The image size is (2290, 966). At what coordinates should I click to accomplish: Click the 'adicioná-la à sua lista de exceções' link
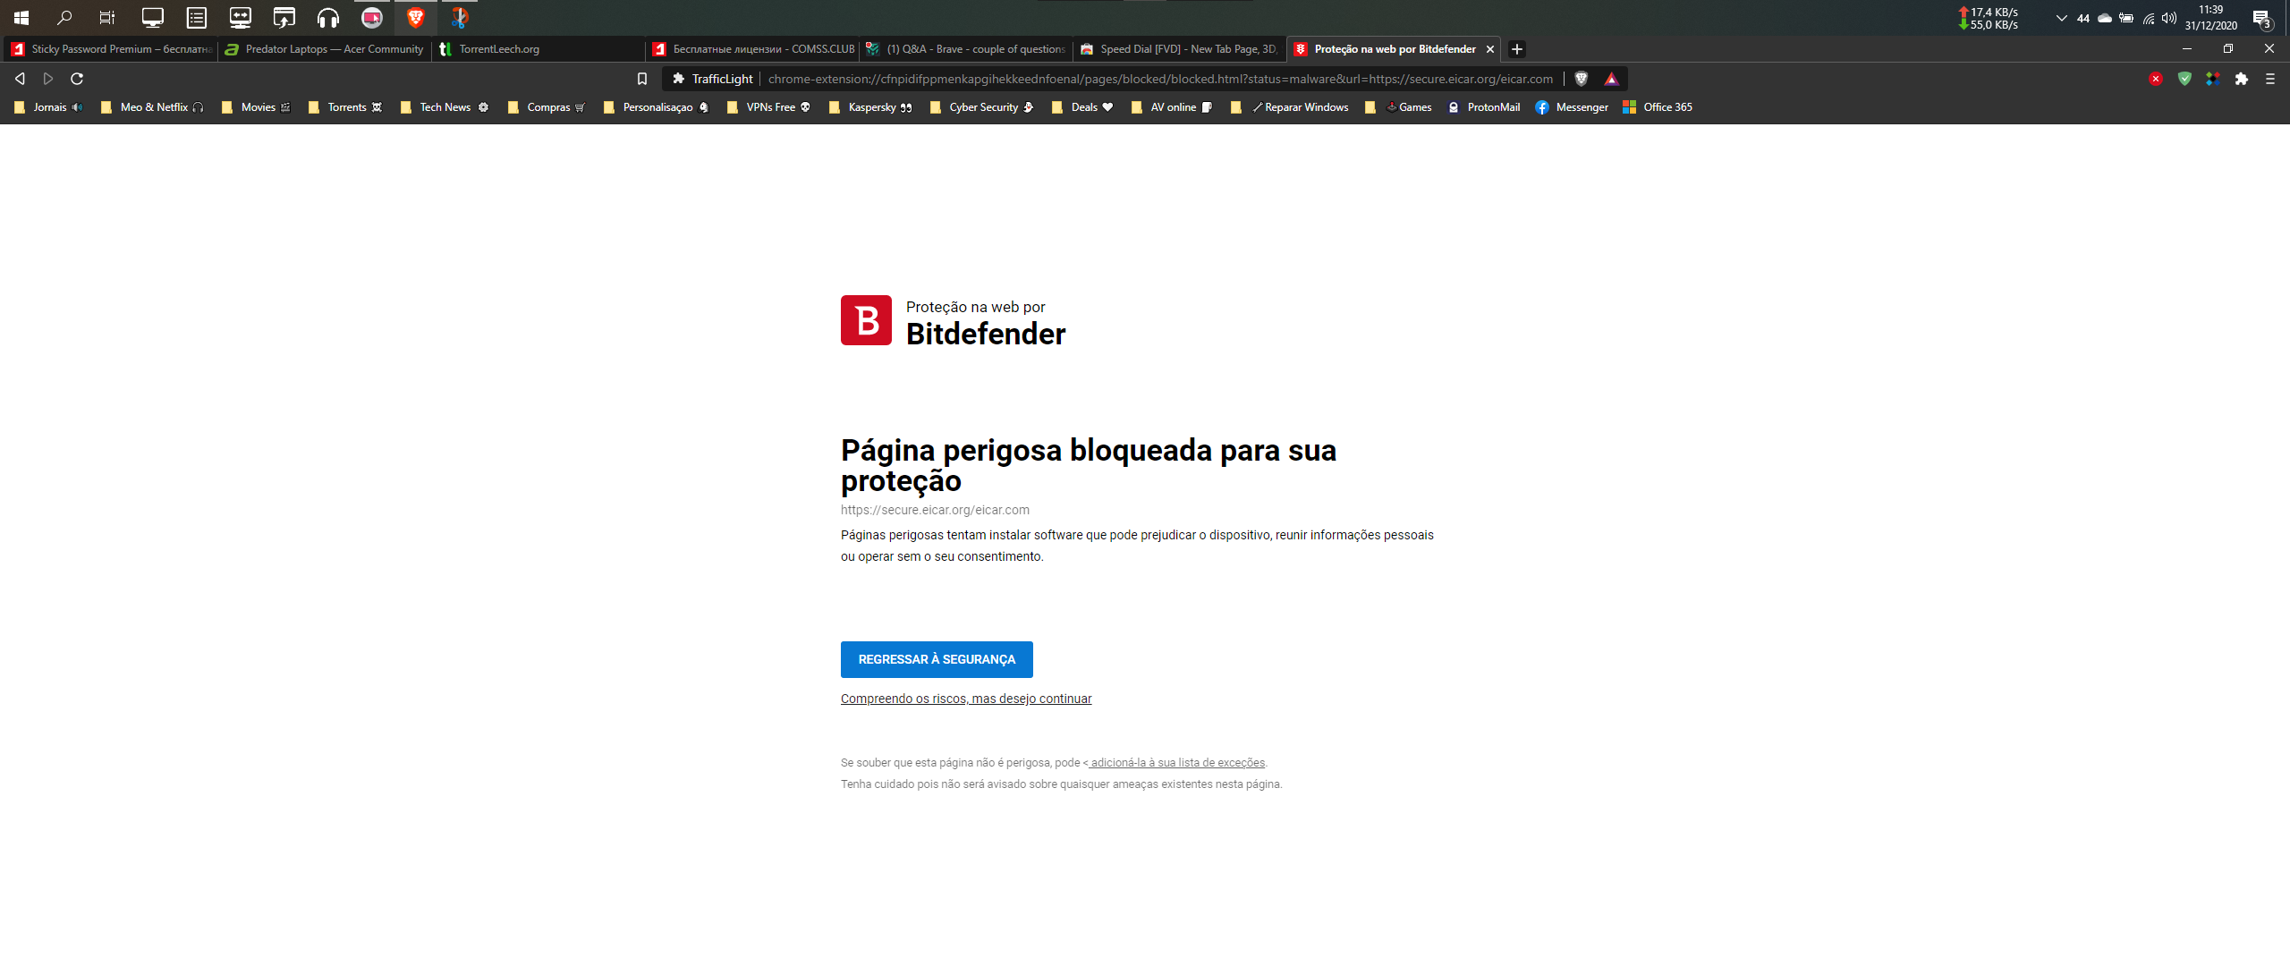[x=1177, y=763]
